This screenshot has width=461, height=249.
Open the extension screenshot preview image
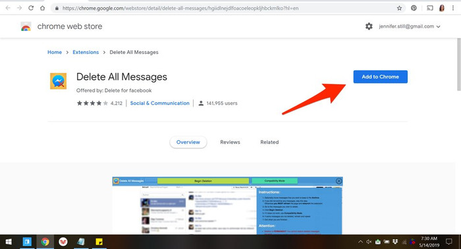point(227,206)
